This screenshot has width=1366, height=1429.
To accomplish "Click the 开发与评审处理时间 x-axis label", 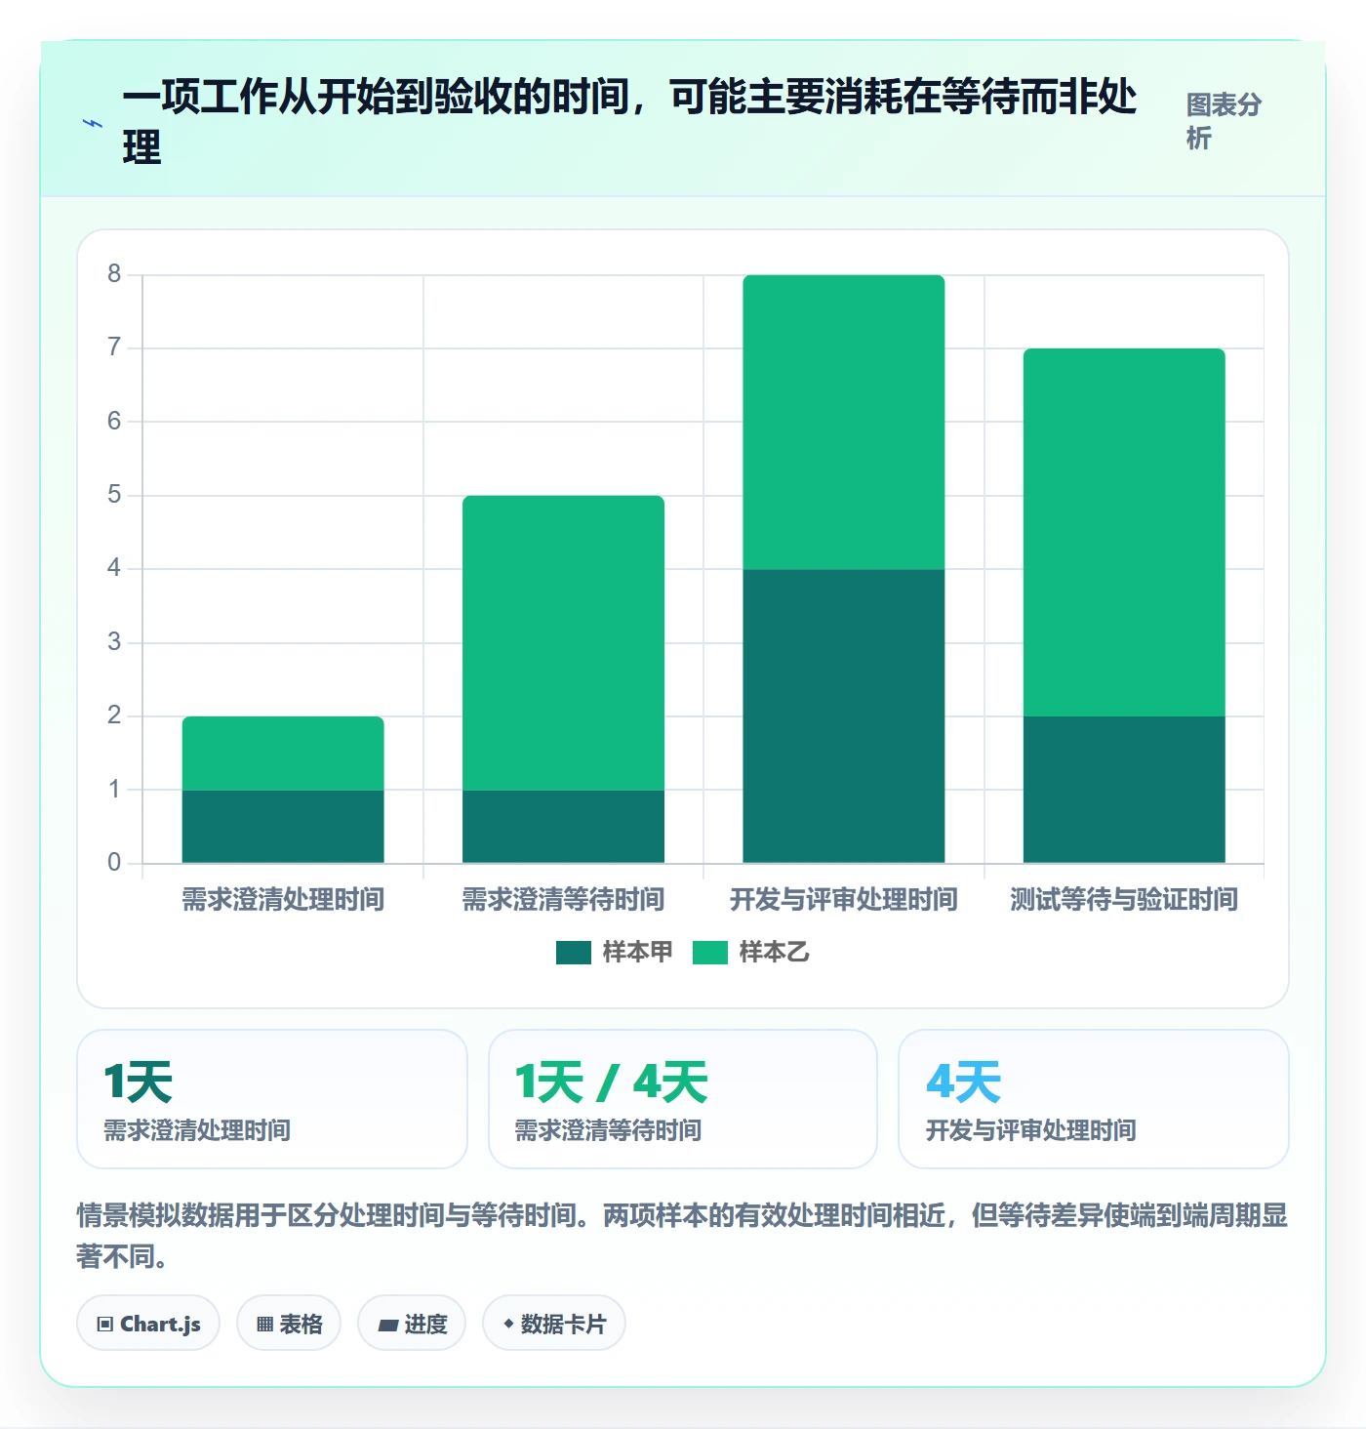I will 844,899.
